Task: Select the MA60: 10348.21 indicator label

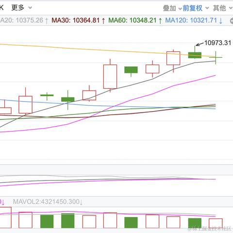Action: click(135, 20)
